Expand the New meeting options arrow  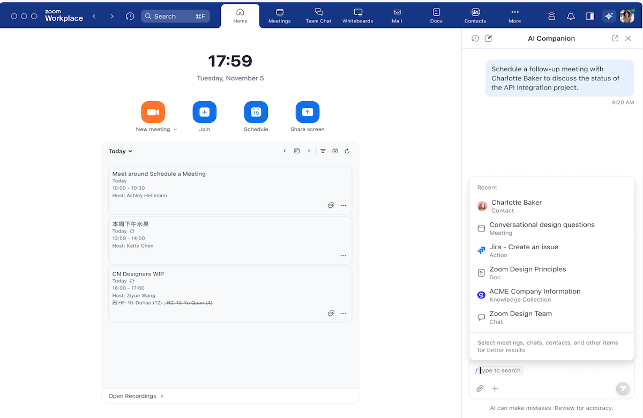pos(175,130)
